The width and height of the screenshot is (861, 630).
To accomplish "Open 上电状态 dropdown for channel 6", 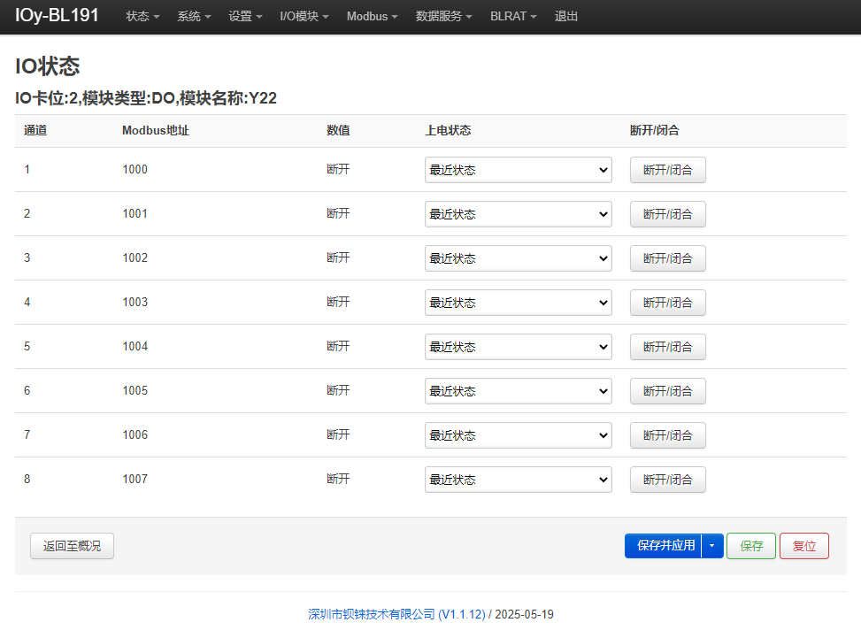I will 519,391.
